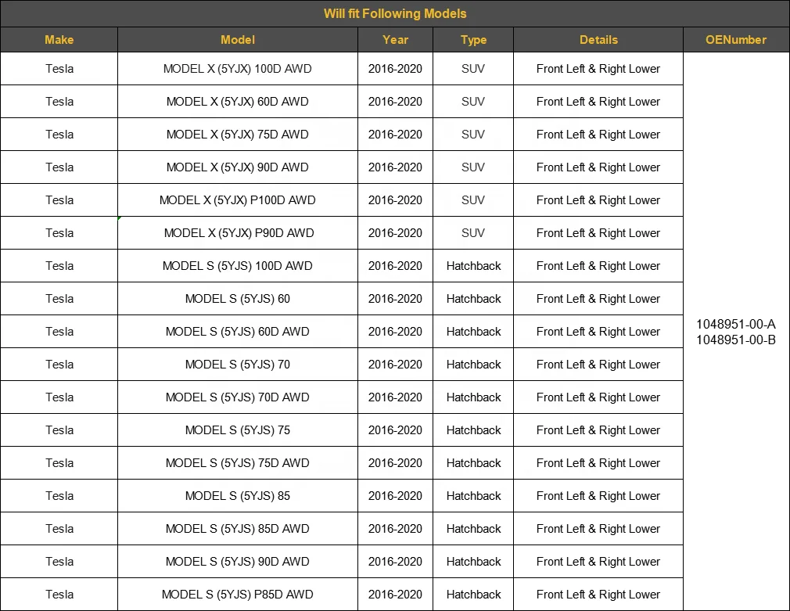Viewport: 790px width, 611px height.
Task: Select the Make column header
Action: pyautogui.click(x=59, y=40)
